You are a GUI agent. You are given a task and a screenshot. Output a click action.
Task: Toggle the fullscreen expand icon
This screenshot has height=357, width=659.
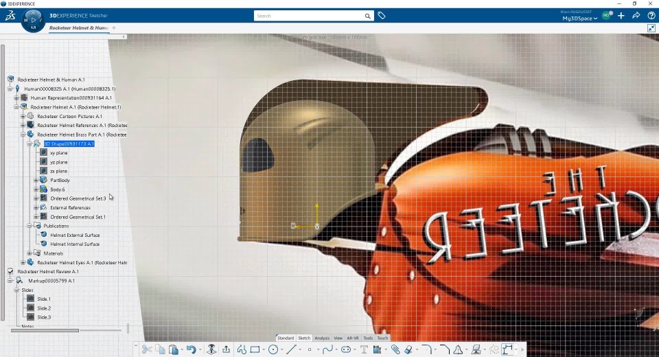(651, 28)
